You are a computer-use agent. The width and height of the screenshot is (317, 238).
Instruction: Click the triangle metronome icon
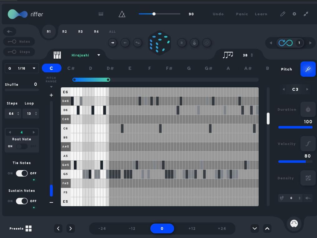coord(122,14)
